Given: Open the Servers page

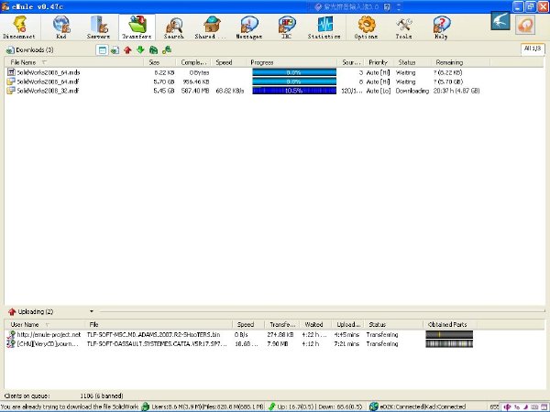Looking at the screenshot, I should (99, 27).
